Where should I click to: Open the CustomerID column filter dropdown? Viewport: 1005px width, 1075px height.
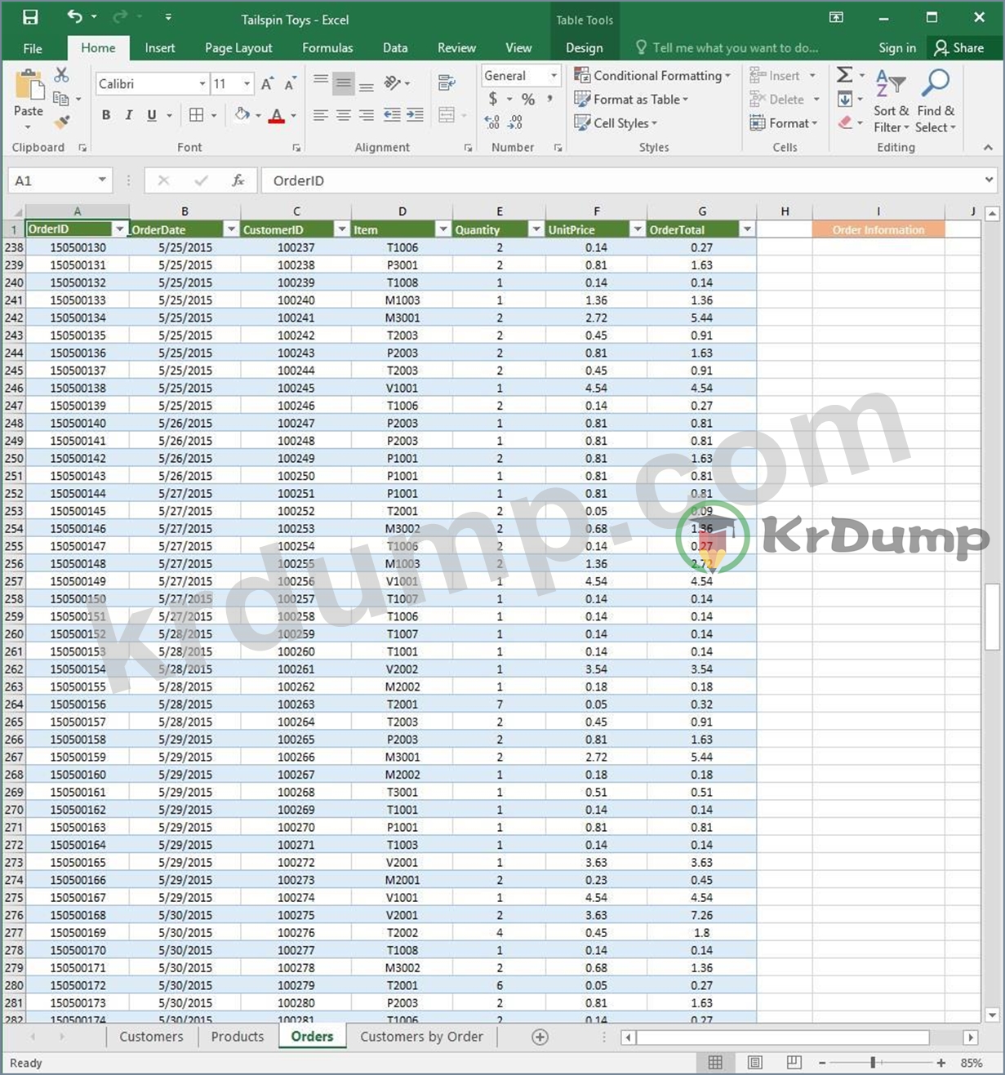click(342, 229)
